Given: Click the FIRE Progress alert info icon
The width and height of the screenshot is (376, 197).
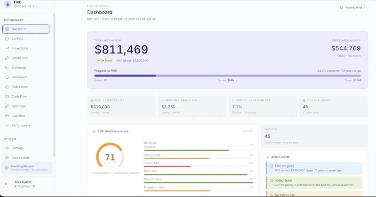Looking at the screenshot, I should pyautogui.click(x=271, y=166).
